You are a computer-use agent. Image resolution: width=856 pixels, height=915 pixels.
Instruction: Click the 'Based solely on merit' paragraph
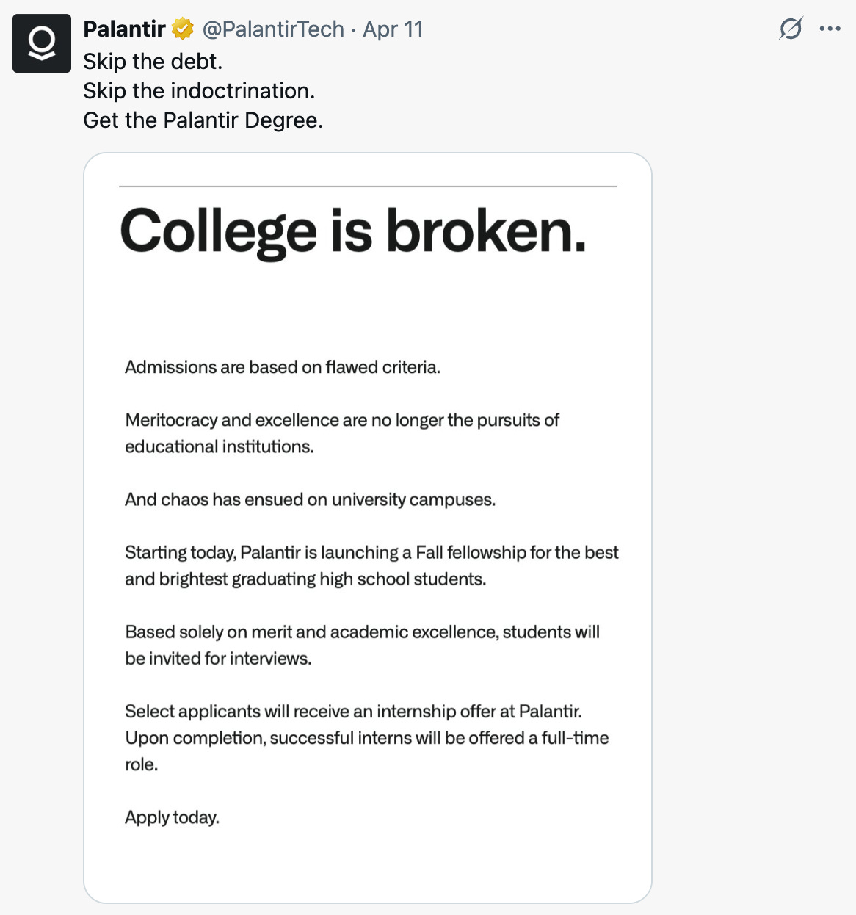point(363,645)
